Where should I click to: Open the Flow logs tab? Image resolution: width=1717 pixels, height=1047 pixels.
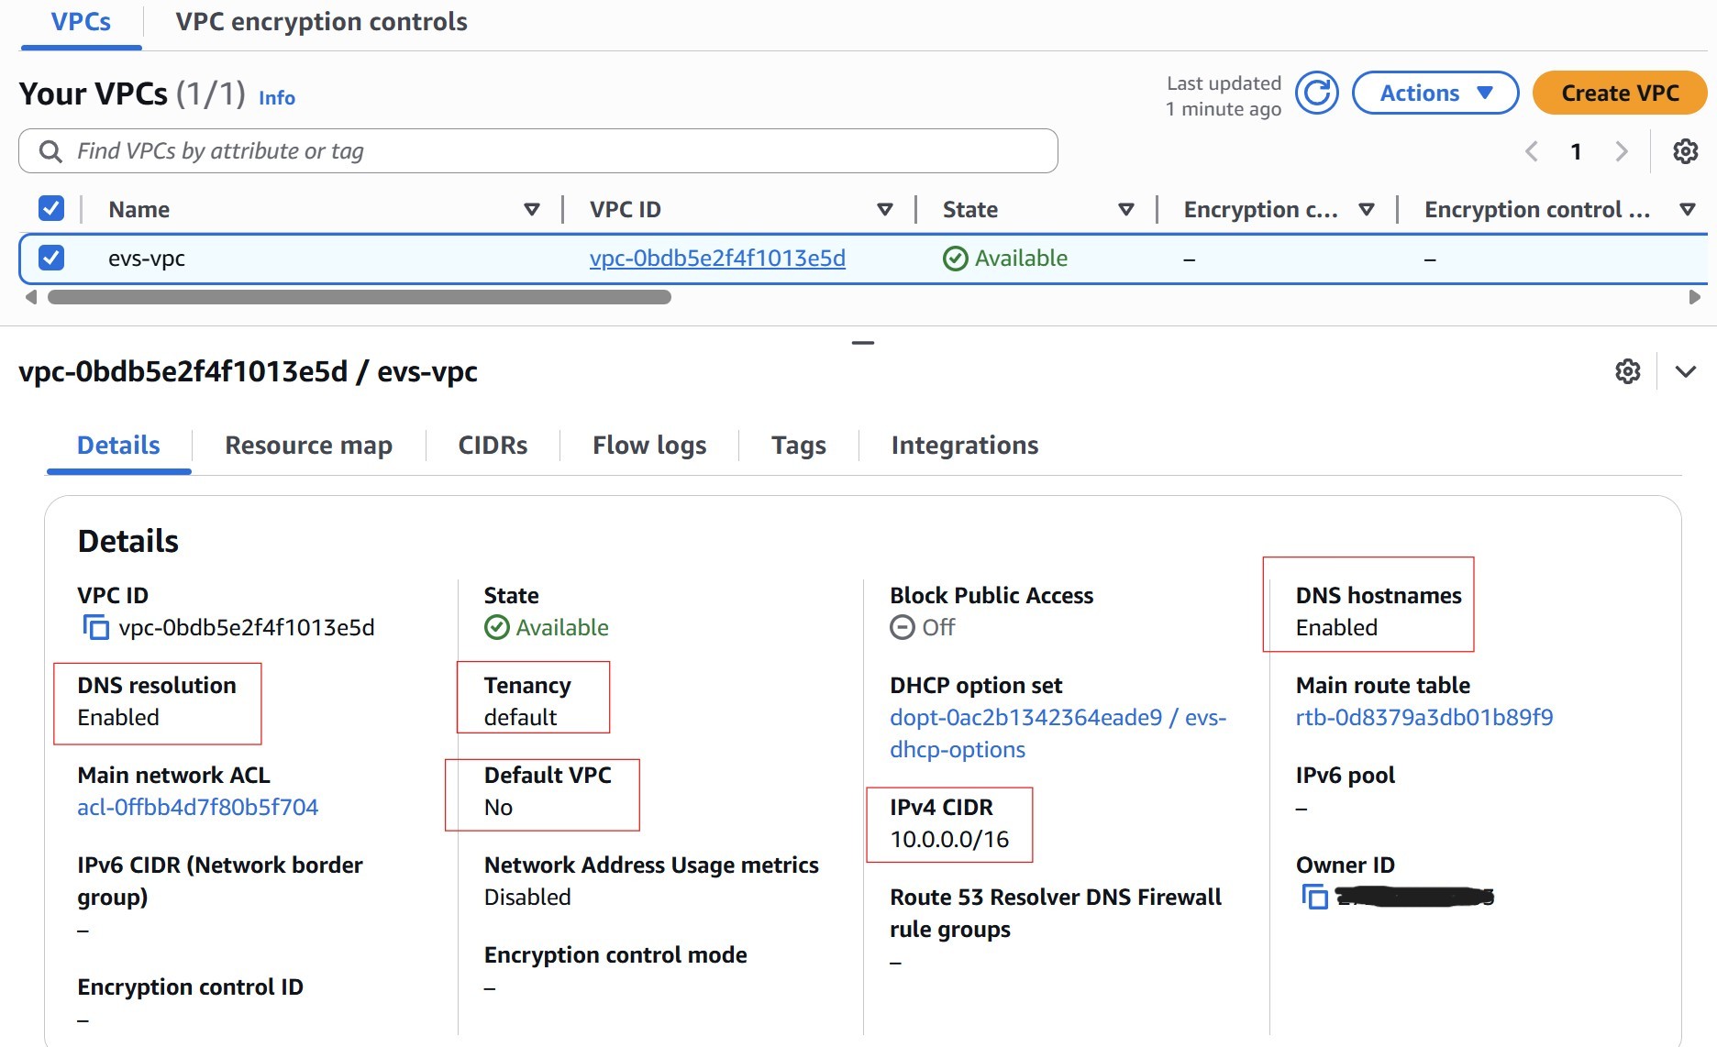pyautogui.click(x=648, y=445)
